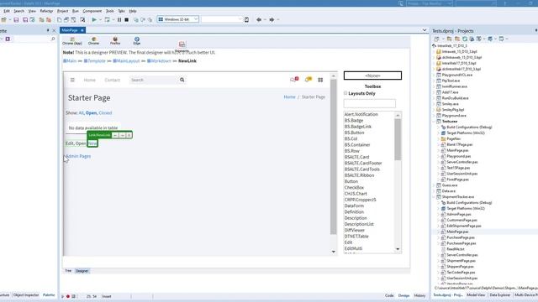Image resolution: width=538 pixels, height=302 pixels.
Task: Switch to the Designer tab at bottom
Action: (x=82, y=271)
